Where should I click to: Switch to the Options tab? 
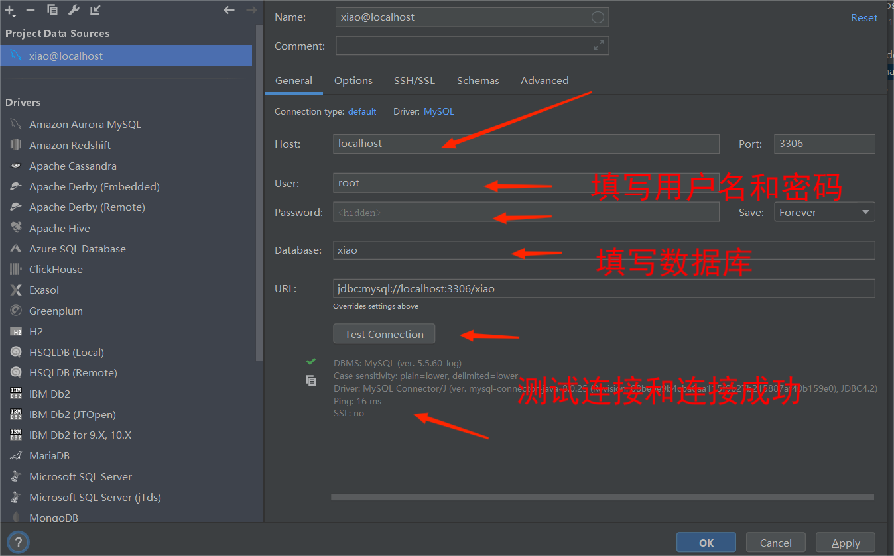pos(353,80)
